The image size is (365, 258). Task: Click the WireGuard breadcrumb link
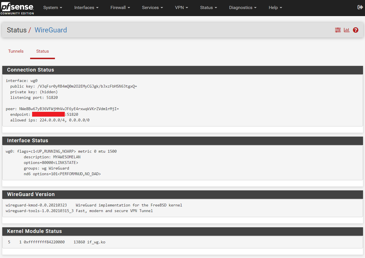click(51, 30)
